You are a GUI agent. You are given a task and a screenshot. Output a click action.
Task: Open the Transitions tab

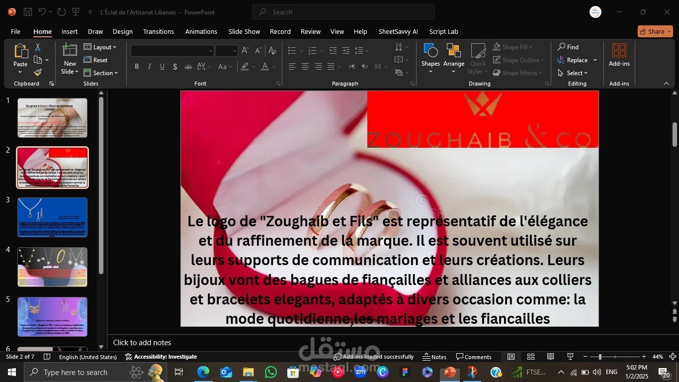(x=159, y=31)
